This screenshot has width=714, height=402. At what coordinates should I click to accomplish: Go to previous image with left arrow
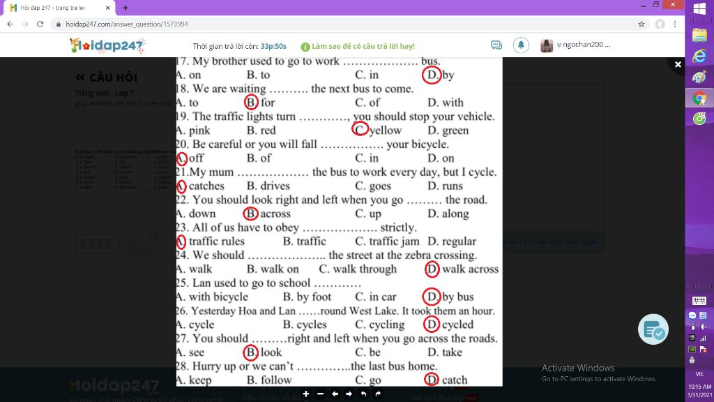click(x=335, y=394)
